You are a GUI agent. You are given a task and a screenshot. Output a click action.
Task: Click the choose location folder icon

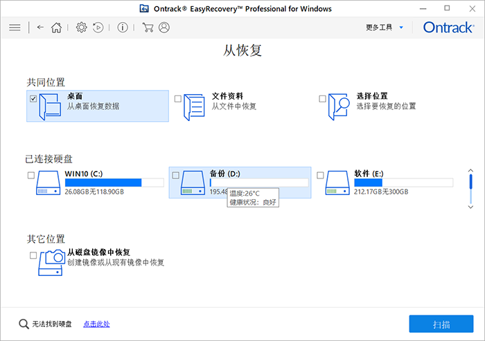point(339,107)
